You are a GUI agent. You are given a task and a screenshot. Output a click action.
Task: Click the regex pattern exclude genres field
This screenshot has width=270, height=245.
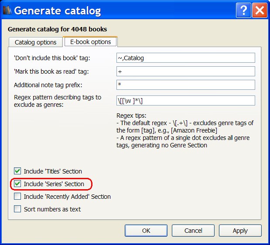[185, 101]
